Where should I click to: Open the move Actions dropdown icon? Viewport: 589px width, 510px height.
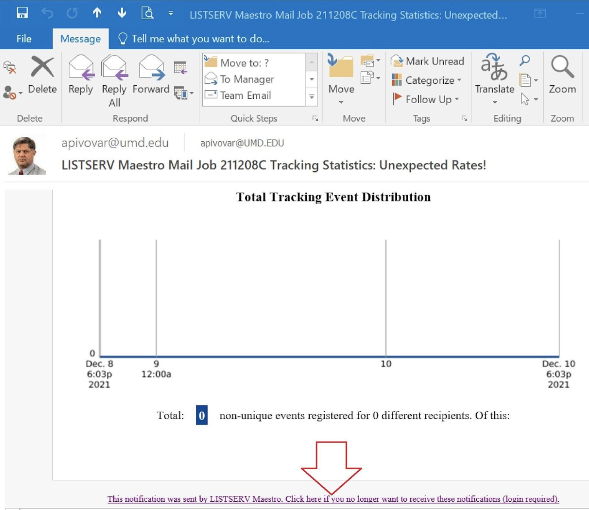point(370,78)
